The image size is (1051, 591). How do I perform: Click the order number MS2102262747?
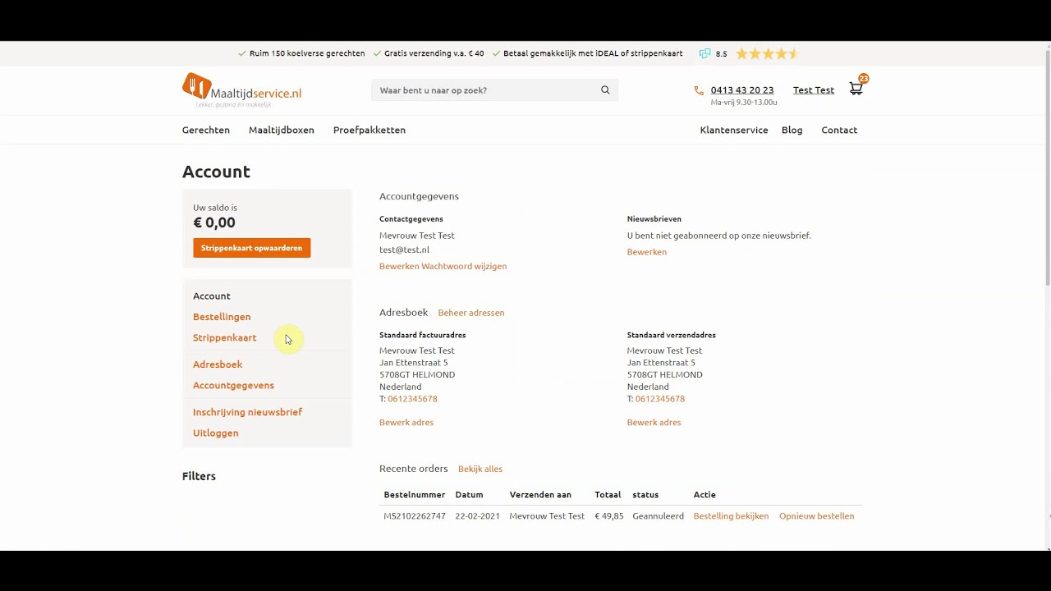[x=415, y=516]
